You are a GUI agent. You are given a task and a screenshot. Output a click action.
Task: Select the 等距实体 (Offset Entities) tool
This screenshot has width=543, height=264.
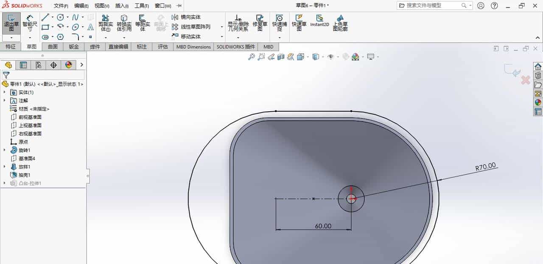[142, 23]
